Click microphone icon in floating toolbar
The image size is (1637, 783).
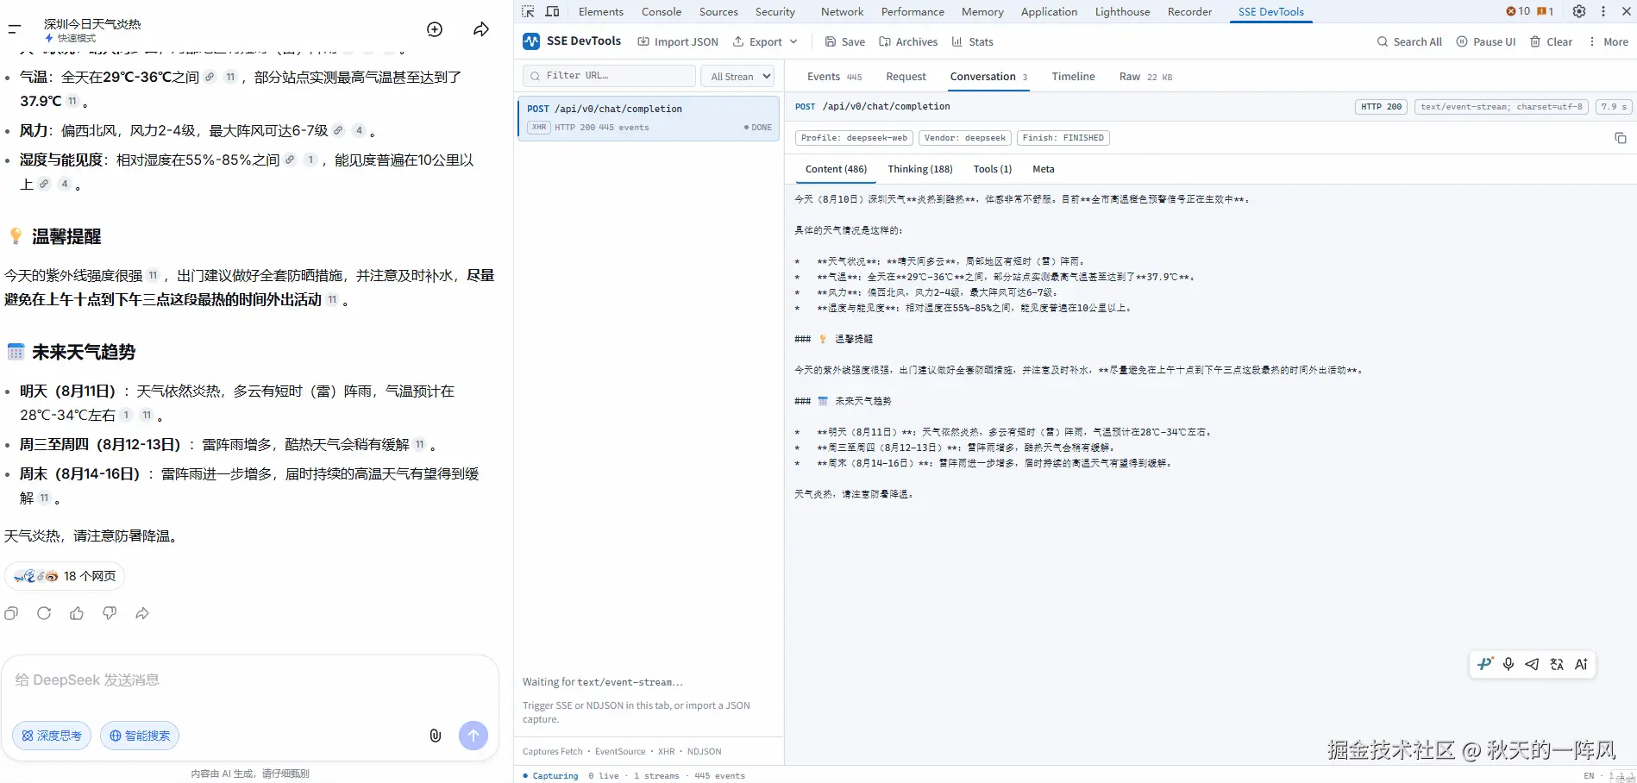[x=1508, y=664]
